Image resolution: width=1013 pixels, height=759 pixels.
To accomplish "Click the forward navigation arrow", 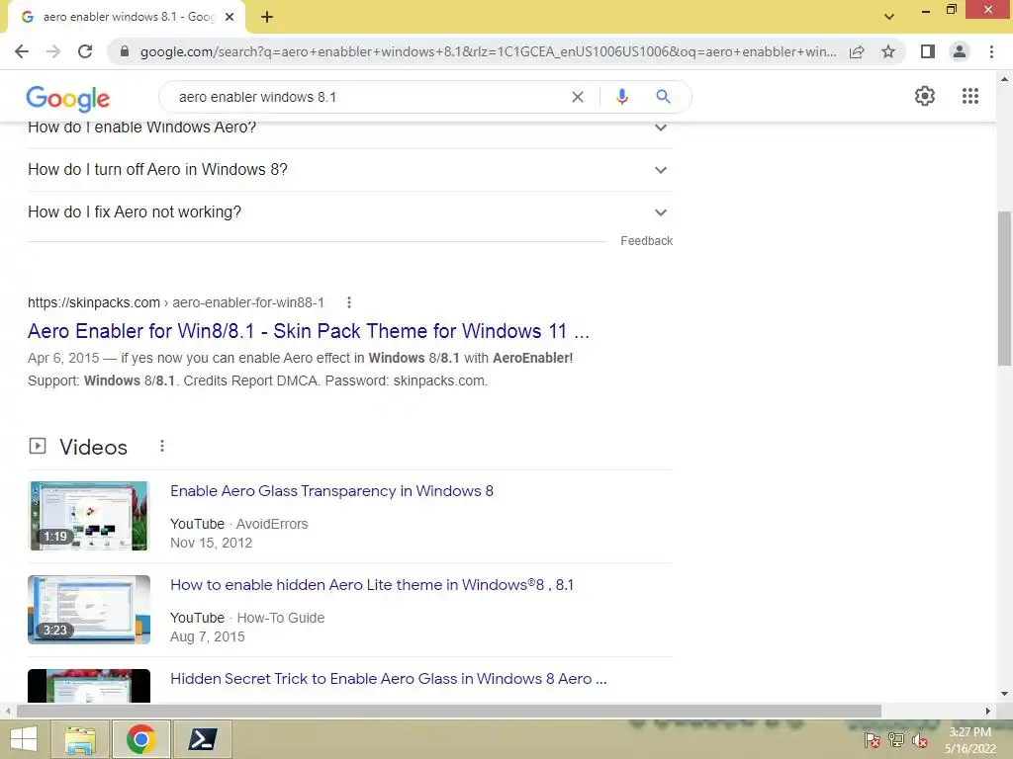I will pyautogui.click(x=53, y=51).
